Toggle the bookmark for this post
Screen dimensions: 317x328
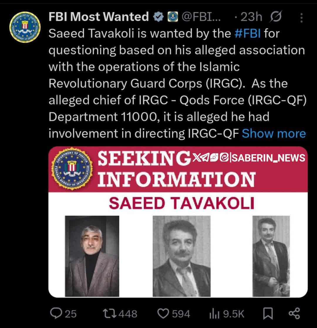click(267, 314)
